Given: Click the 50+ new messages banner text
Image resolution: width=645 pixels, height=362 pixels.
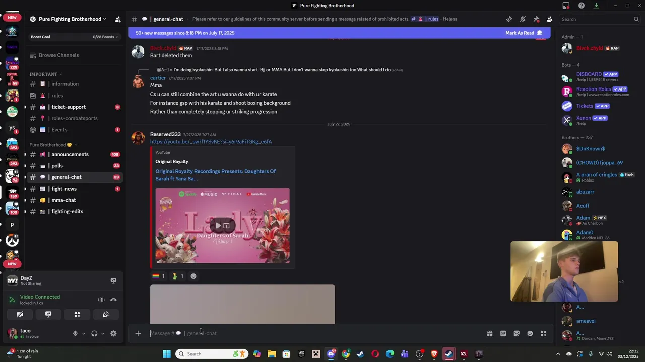Looking at the screenshot, I should 185,33.
